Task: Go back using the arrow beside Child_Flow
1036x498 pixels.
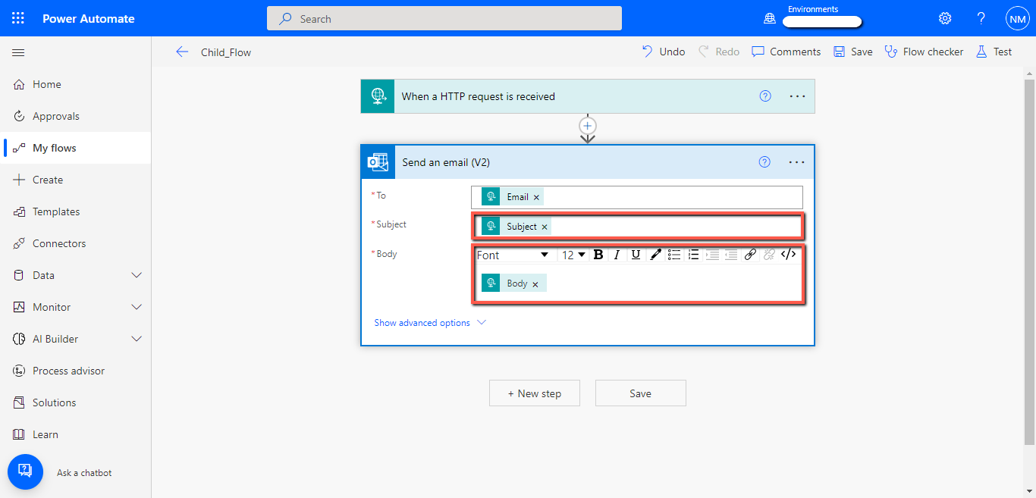Action: (182, 52)
